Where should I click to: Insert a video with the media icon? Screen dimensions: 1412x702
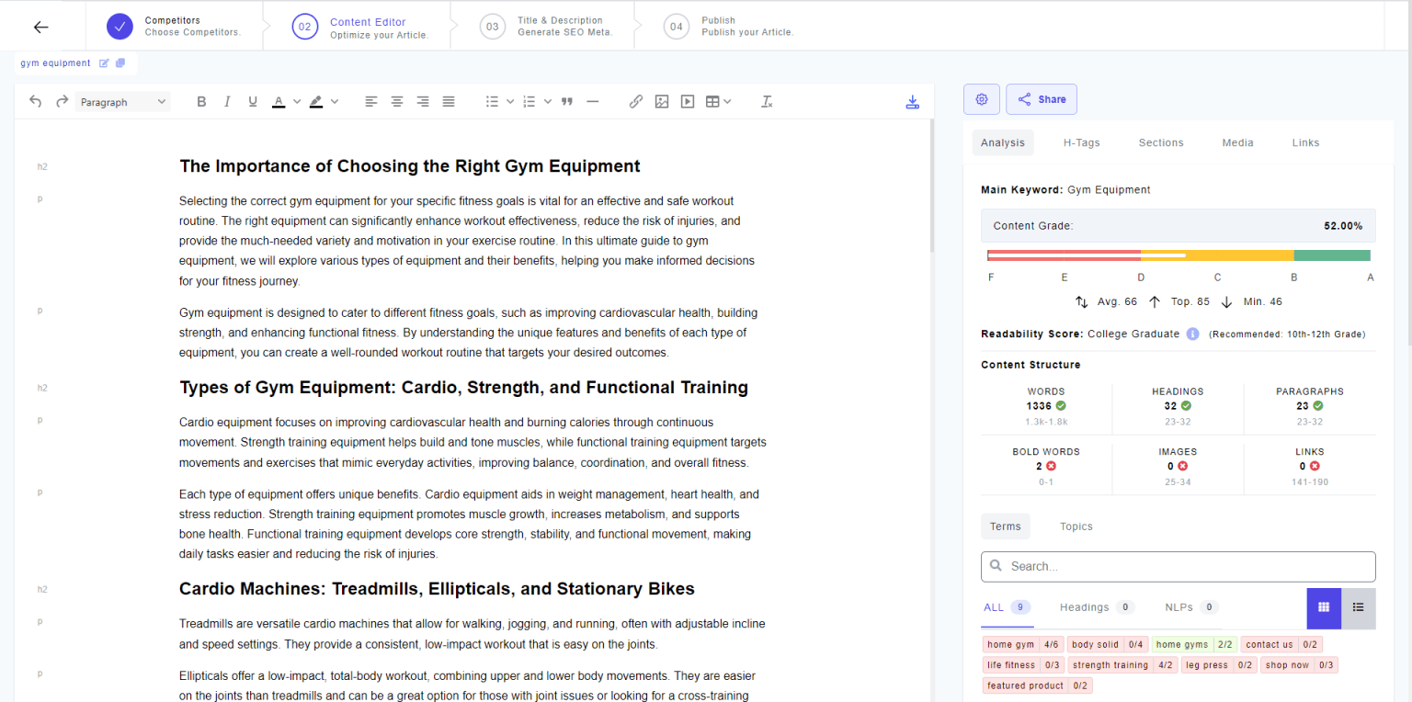click(687, 102)
